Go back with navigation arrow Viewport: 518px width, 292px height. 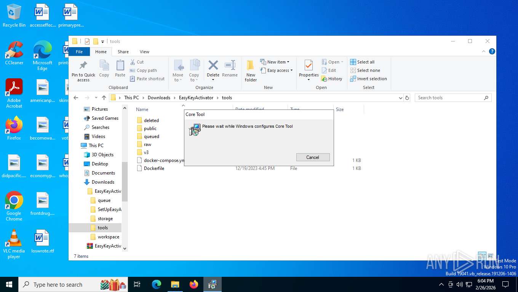(x=76, y=98)
